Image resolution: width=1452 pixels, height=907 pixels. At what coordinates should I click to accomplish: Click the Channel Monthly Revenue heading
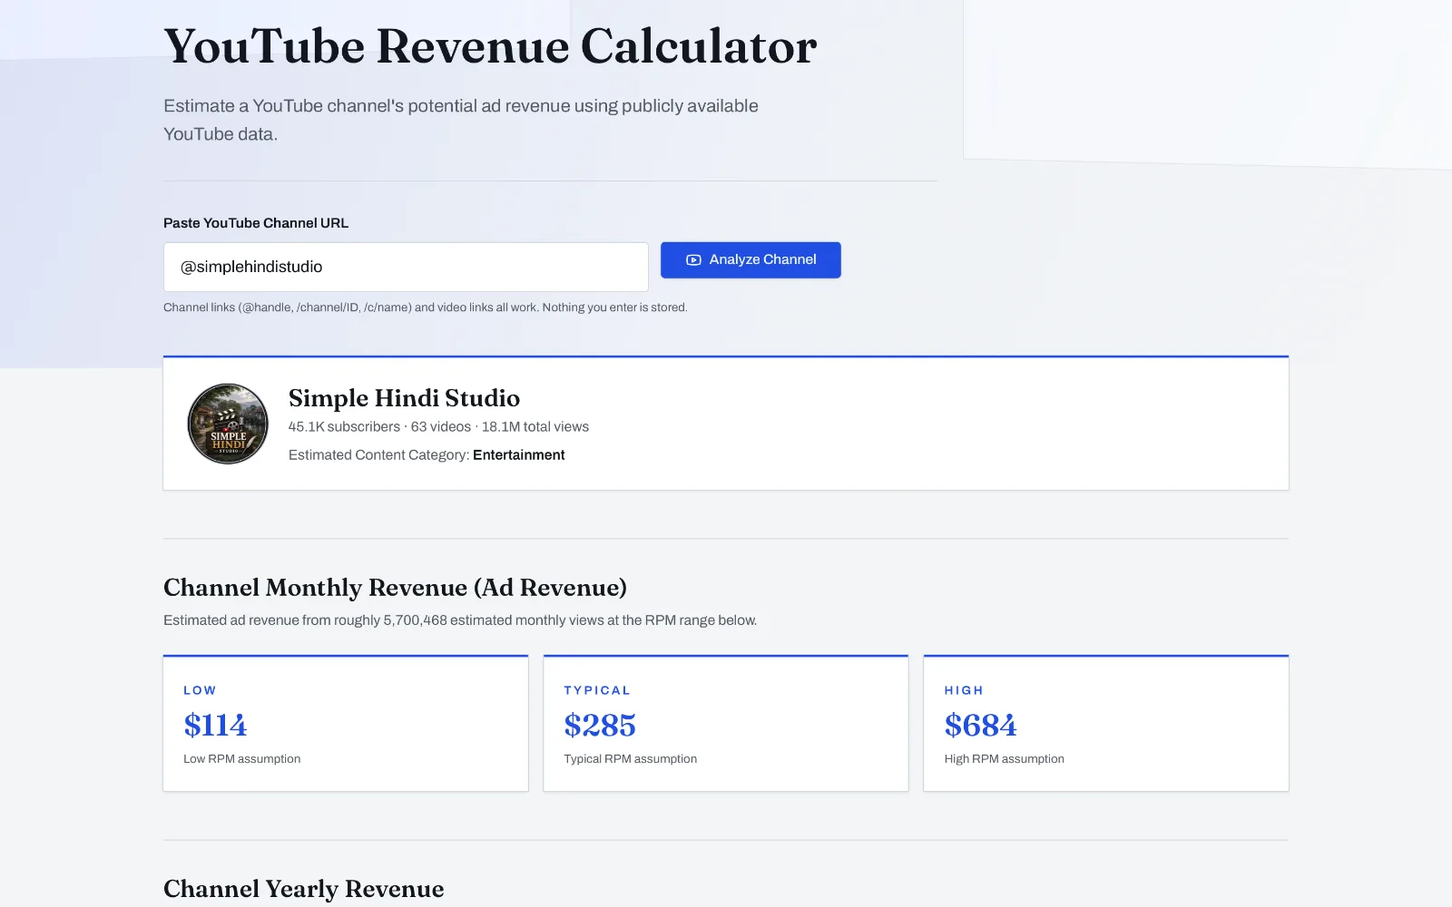point(395,588)
